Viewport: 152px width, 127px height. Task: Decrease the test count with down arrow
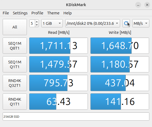37,25
